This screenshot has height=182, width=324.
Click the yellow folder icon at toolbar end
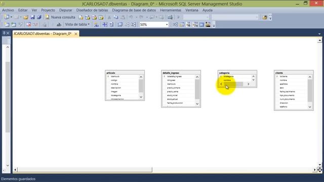[x=265, y=17]
